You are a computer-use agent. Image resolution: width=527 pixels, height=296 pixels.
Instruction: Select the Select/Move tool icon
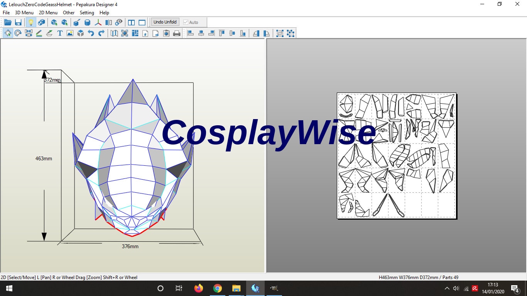pos(8,33)
